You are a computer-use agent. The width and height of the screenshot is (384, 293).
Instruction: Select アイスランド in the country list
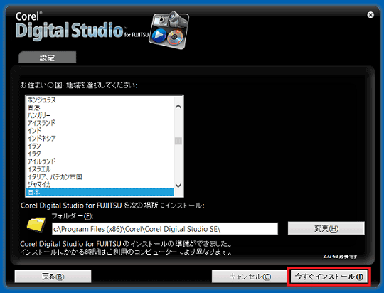(100, 123)
